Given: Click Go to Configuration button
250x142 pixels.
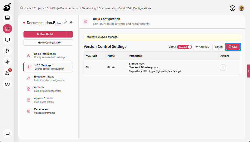Looking at the screenshot, I should pyautogui.click(x=48, y=43).
